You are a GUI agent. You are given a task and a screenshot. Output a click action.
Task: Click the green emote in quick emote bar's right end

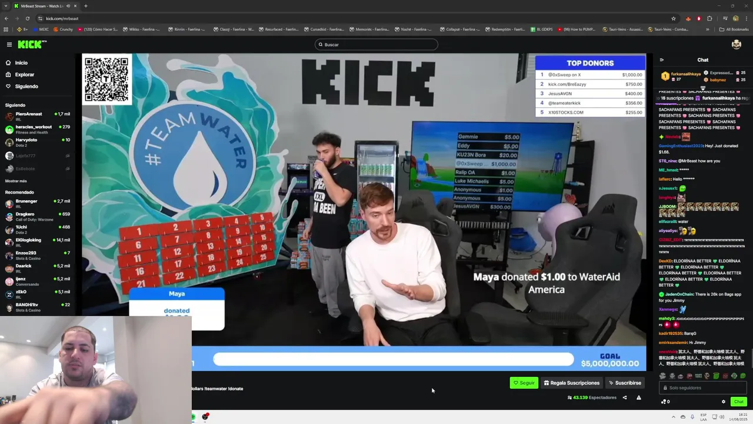[x=742, y=376]
